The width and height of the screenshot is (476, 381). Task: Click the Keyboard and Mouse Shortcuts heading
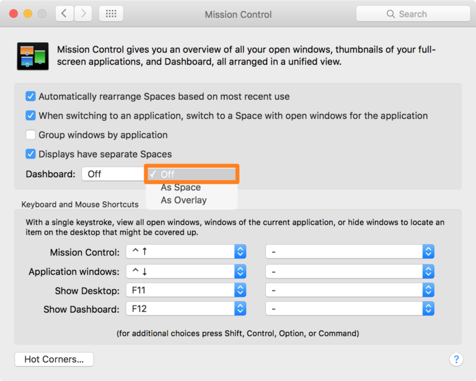(80, 204)
